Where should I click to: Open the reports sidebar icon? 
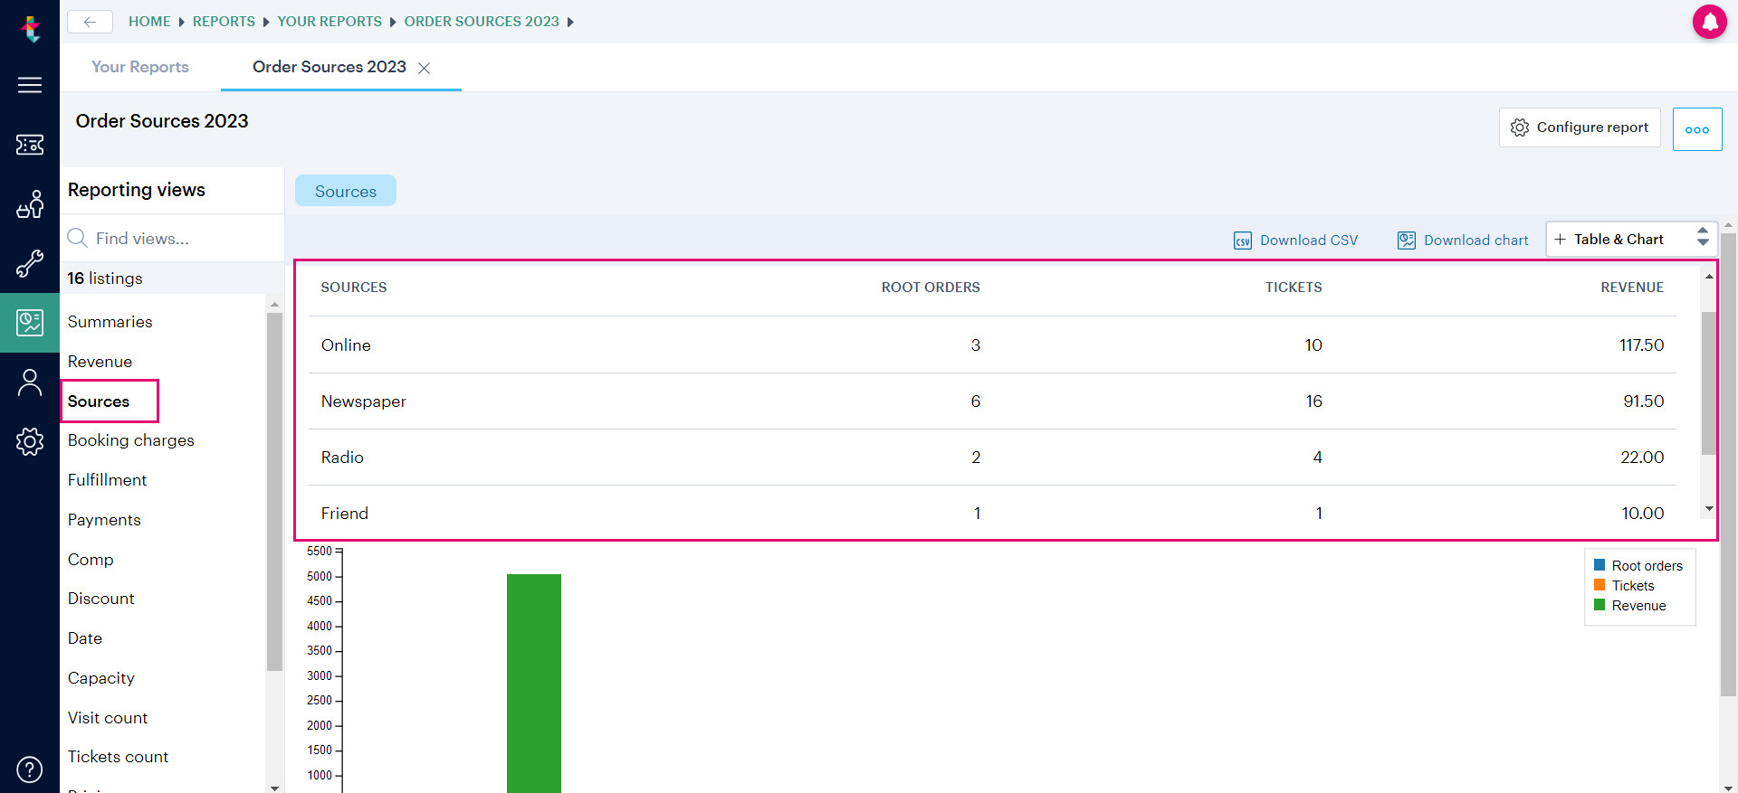[x=30, y=323]
